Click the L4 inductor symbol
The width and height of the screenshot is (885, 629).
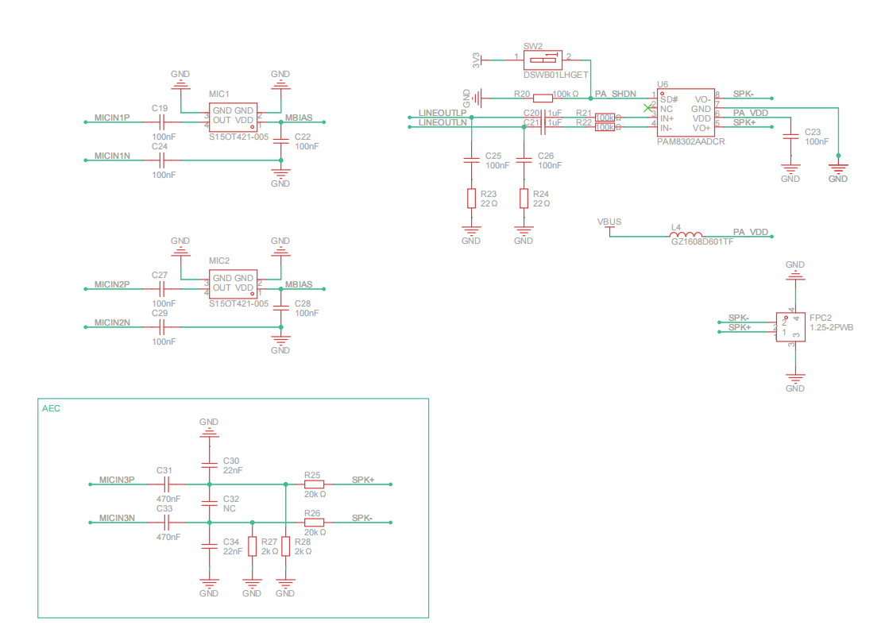click(x=686, y=235)
